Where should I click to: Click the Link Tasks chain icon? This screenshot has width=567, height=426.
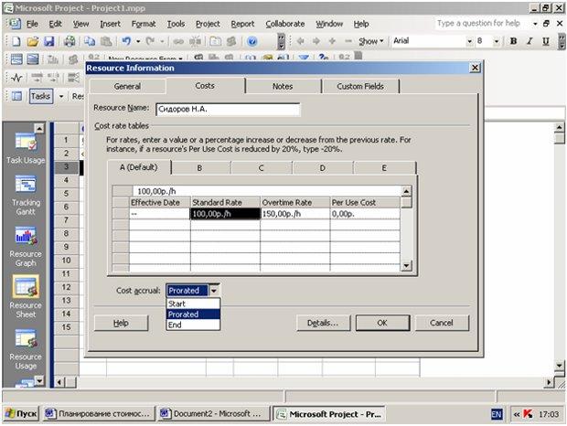(178, 41)
